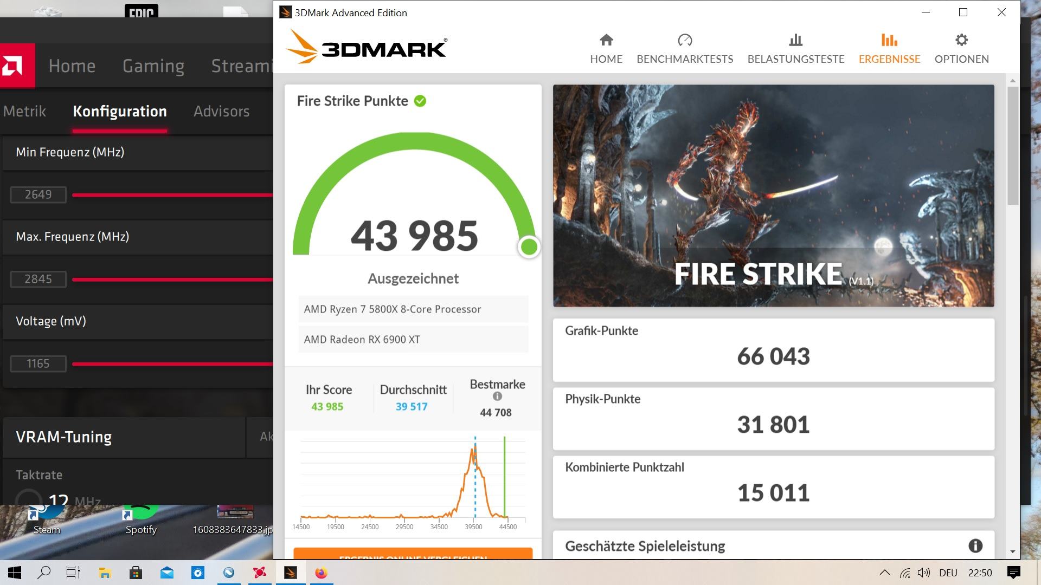Viewport: 1041px width, 585px height.
Task: Click the Physik-Punkte score 31 801
Action: 773,424
